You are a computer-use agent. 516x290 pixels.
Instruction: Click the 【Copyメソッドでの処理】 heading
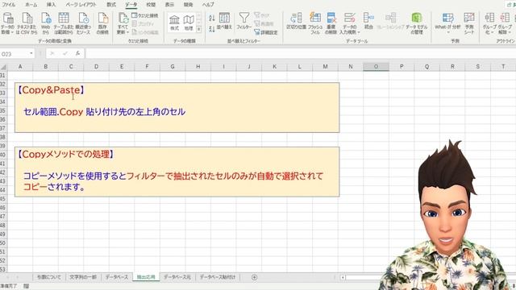pyautogui.click(x=65, y=154)
